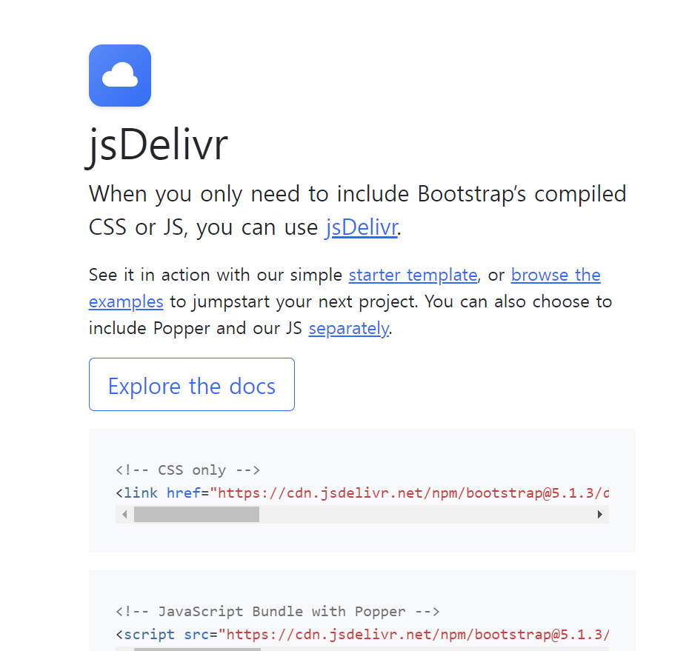
Task: Click the Explore the docs button
Action: [x=192, y=384]
